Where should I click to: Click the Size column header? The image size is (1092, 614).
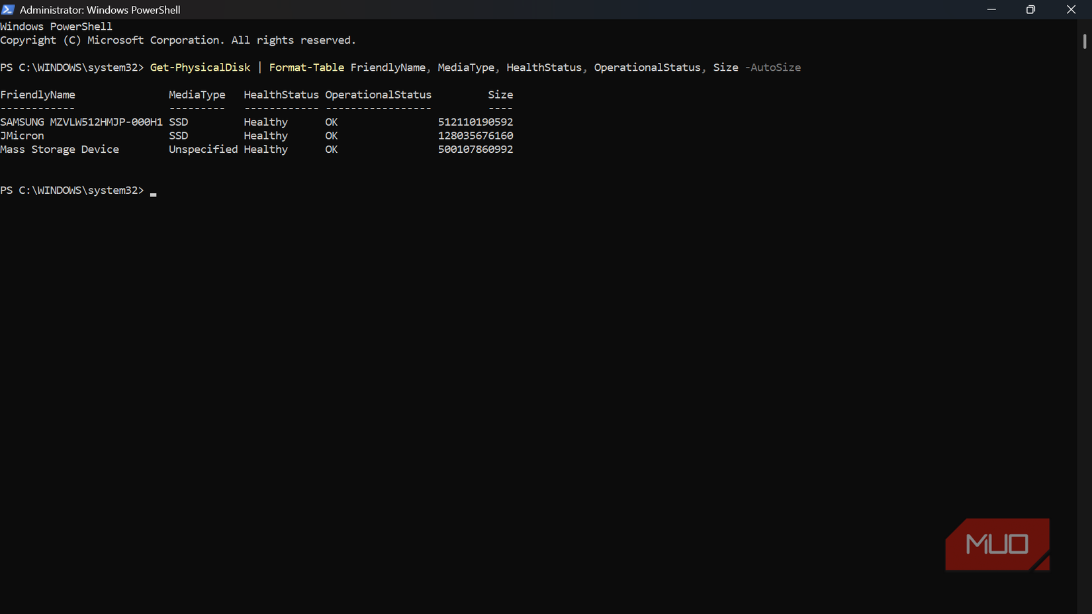point(500,95)
